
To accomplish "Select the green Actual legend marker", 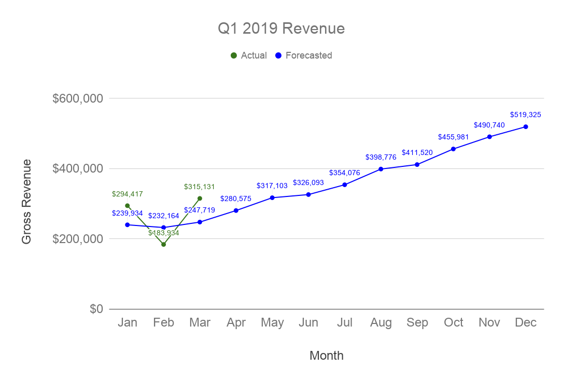I will (234, 55).
